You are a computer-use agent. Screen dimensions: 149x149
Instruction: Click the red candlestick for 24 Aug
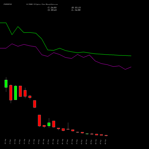point(54,124)
